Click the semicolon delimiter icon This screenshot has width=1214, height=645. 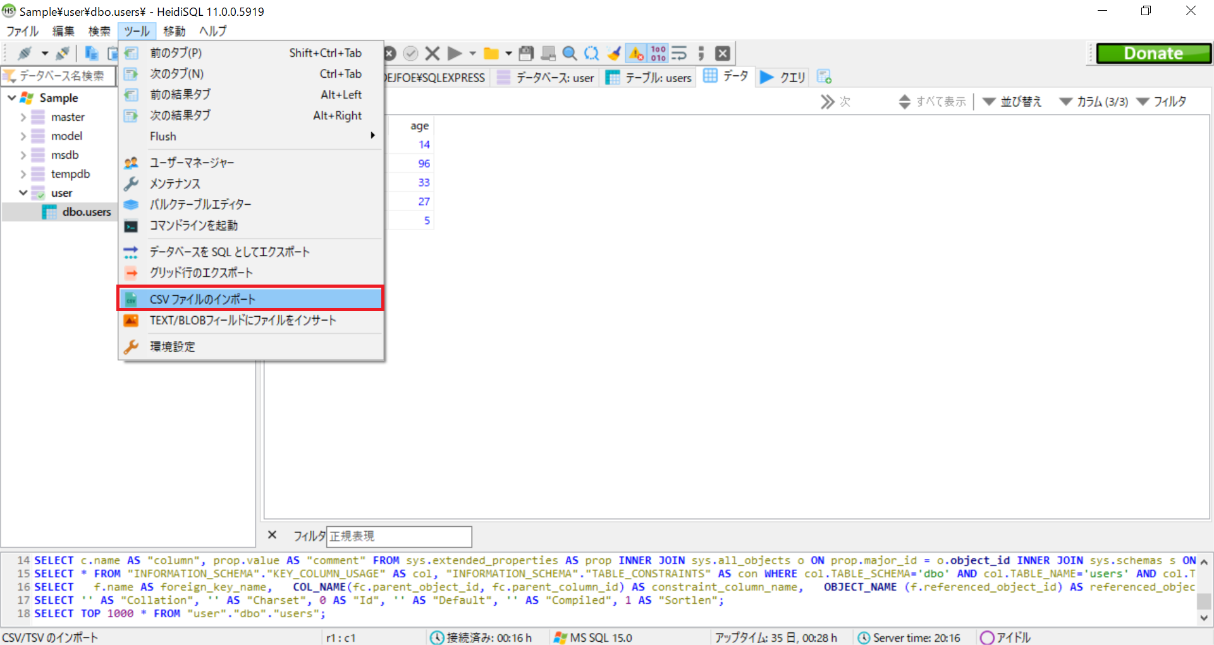(701, 53)
